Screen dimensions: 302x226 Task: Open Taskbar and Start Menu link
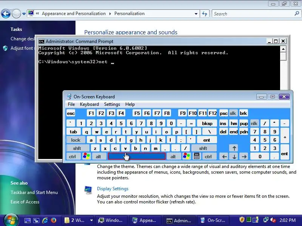34,192
